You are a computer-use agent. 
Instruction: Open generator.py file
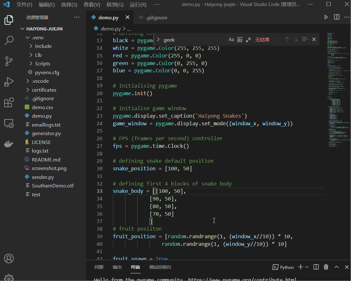[46, 134]
